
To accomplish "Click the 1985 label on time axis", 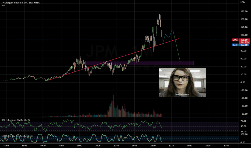I will (25, 146).
